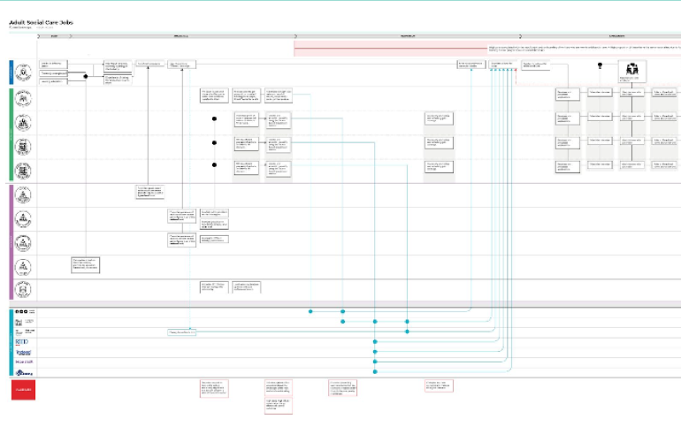Click the black pin marker beside interview icon
The height and width of the screenshot is (442, 681).
(x=601, y=65)
